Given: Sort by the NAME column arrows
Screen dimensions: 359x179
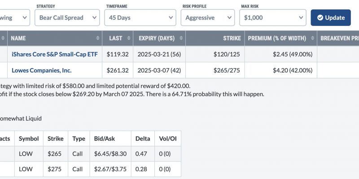Looking at the screenshot, I should point(98,38).
